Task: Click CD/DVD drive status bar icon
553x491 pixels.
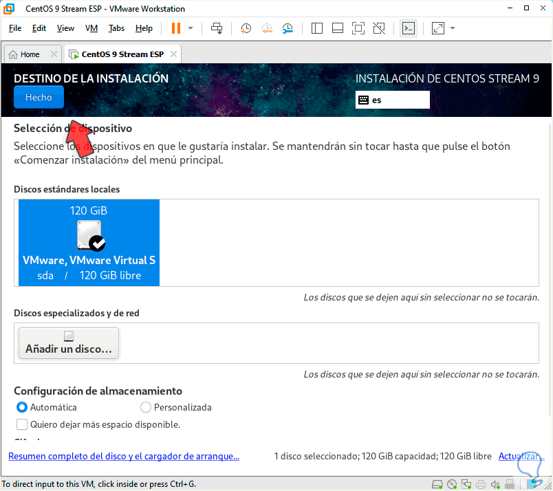Action: [452, 484]
